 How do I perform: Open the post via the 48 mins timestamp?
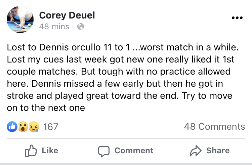54,26
